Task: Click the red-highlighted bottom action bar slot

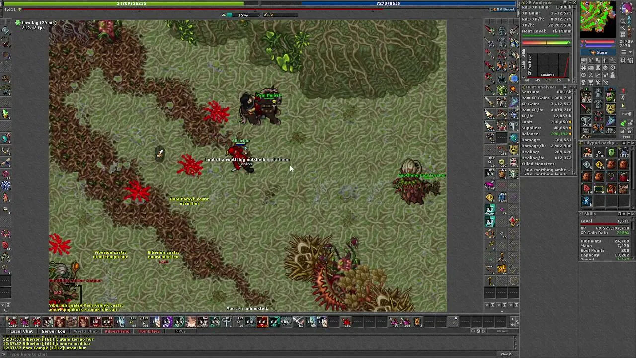Action: 262,322
